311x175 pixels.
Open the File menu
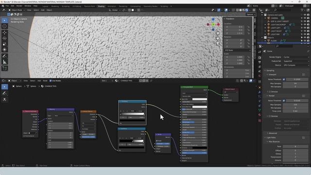click(x=7, y=6)
